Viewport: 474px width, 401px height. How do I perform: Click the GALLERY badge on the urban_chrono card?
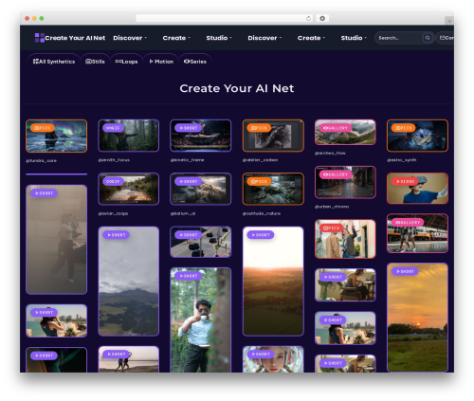(336, 174)
